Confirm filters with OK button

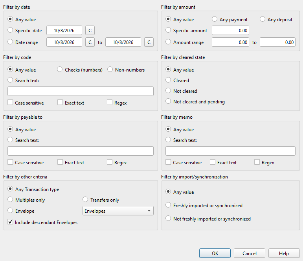coord(215,253)
